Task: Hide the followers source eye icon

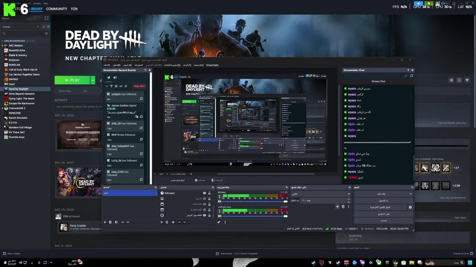Action: coord(204,193)
